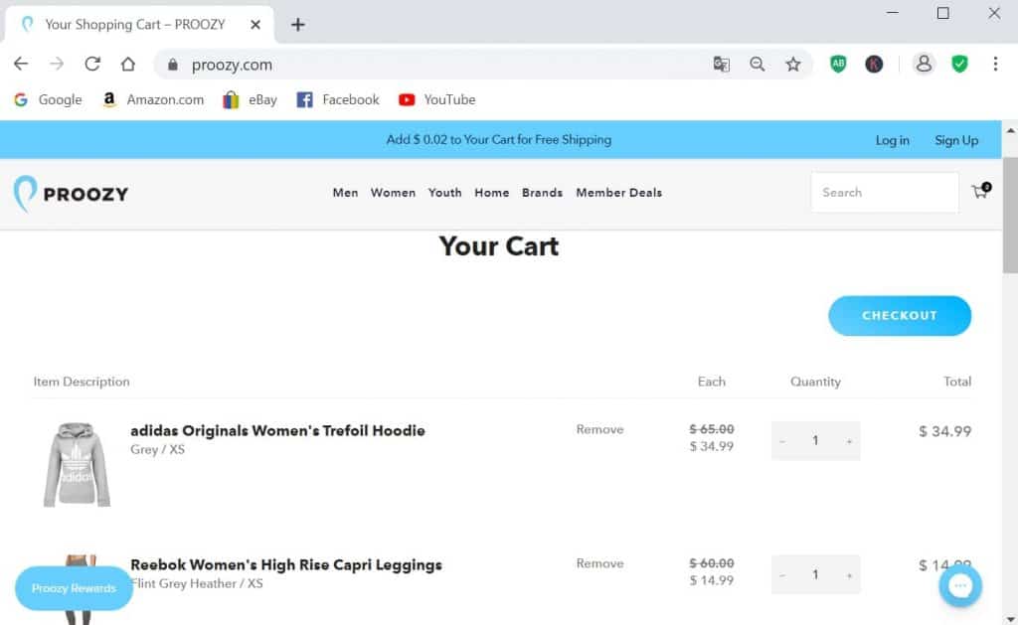1018x625 pixels.
Task: Open the browser profile avatar icon
Action: [924, 64]
